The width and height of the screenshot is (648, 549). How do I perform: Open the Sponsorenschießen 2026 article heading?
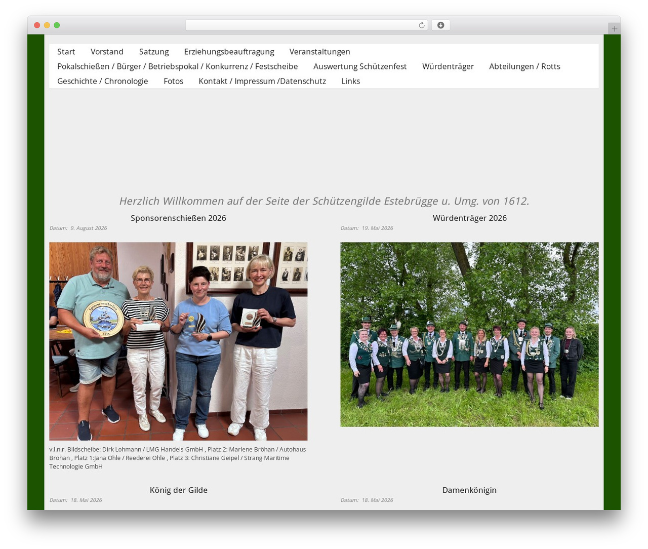click(178, 218)
